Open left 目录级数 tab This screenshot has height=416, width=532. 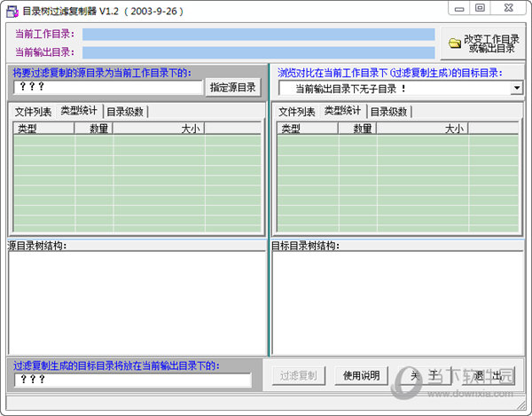pos(125,112)
